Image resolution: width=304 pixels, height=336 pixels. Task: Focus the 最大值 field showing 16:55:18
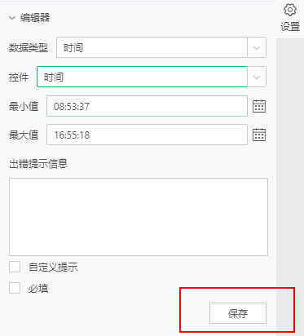click(x=147, y=135)
